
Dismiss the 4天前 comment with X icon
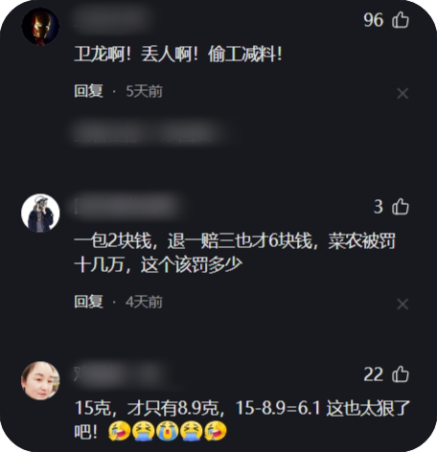pos(402,304)
